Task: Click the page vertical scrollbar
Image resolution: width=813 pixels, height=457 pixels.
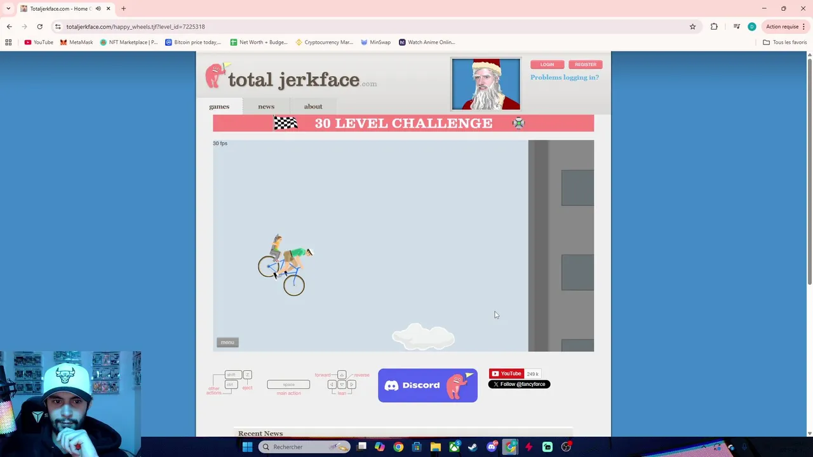Action: 809,171
